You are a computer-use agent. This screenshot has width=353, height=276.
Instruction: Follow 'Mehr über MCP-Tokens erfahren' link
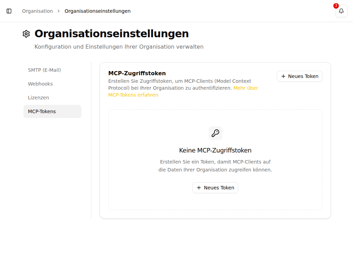(x=183, y=91)
